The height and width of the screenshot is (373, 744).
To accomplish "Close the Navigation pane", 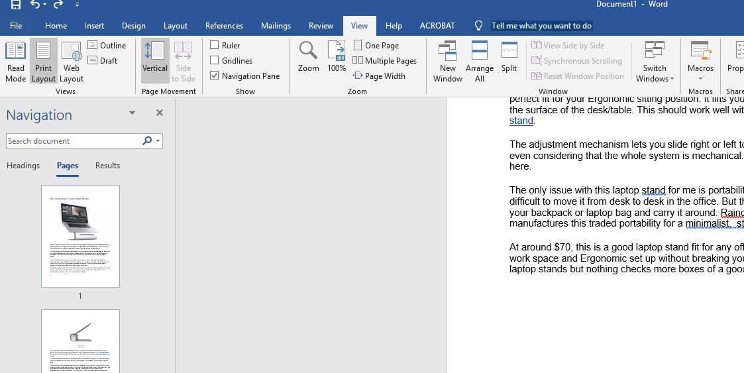I will (160, 113).
